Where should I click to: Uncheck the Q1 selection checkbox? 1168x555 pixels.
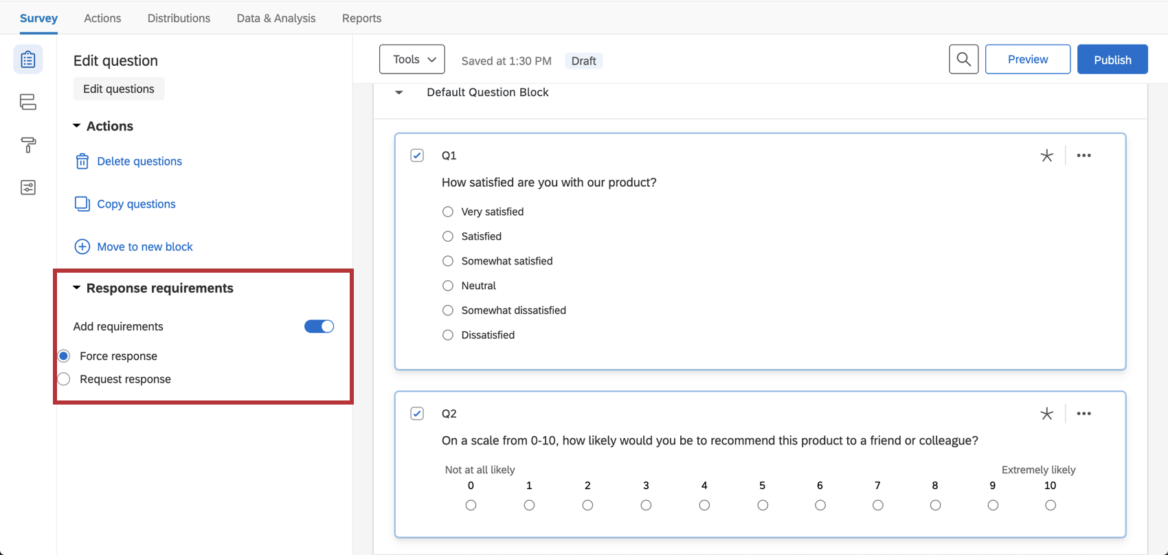point(417,156)
